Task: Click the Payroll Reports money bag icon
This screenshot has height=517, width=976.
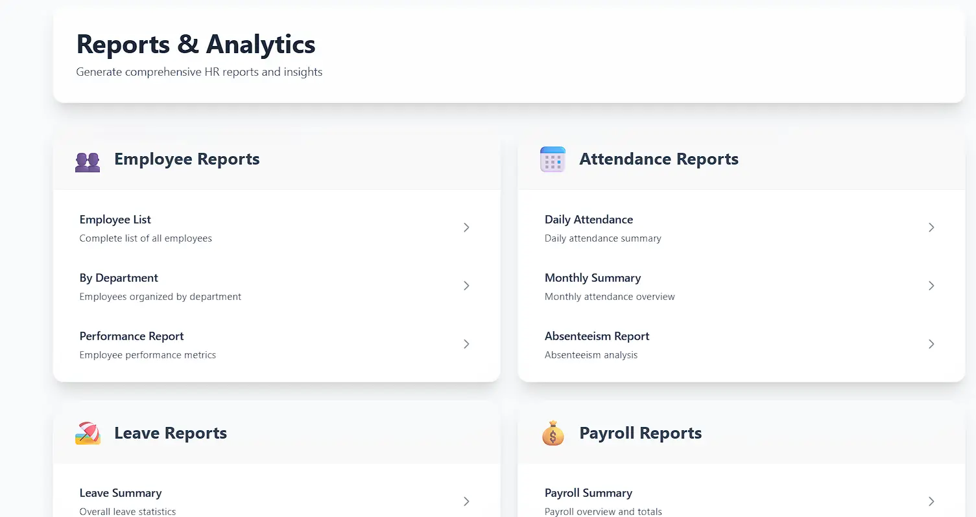Action: [553, 433]
